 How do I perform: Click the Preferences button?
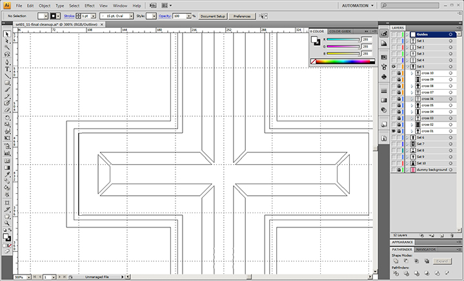click(242, 16)
